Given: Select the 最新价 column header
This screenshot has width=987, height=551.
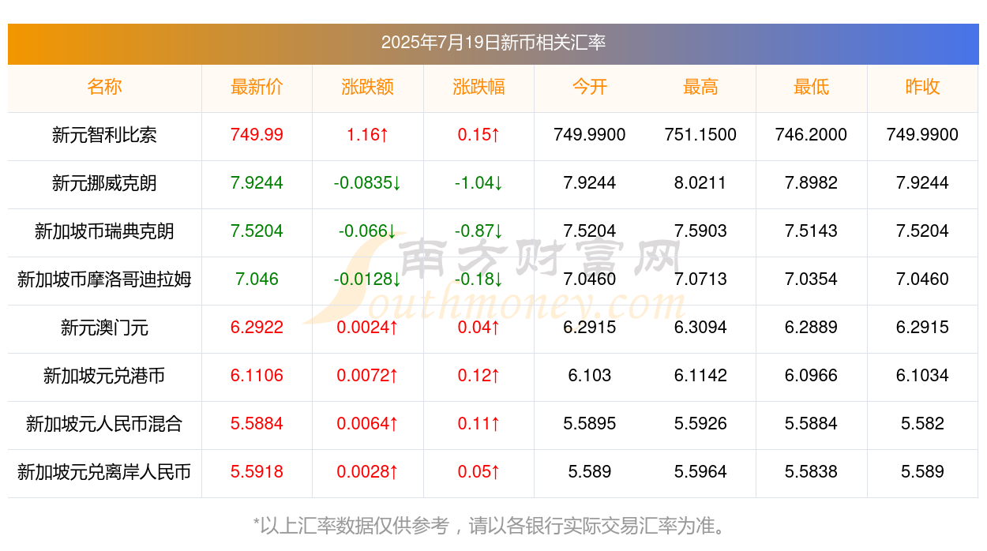Looking at the screenshot, I should click(257, 87).
